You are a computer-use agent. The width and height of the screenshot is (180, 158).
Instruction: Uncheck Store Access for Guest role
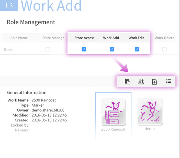(84, 49)
